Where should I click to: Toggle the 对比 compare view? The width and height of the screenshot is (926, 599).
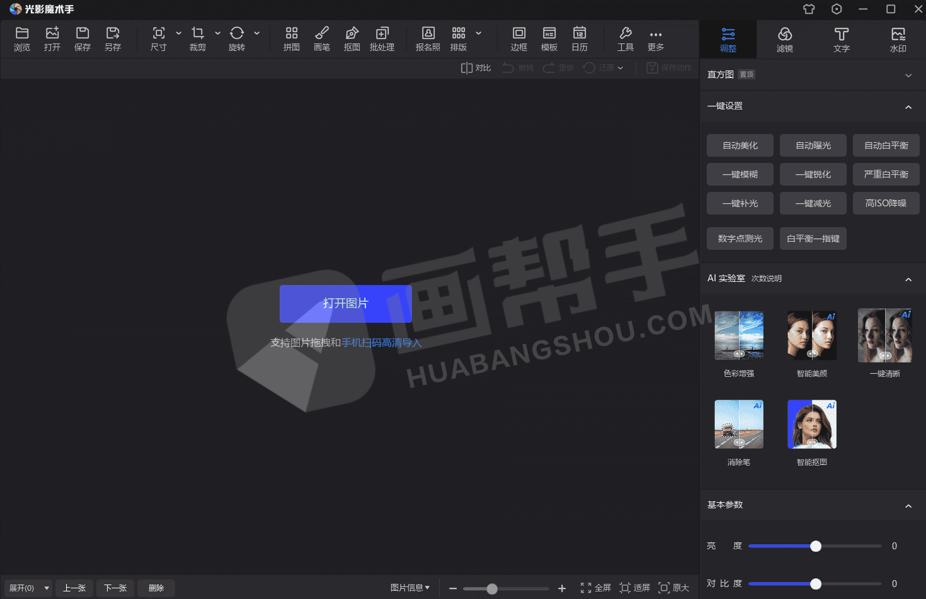click(x=476, y=68)
